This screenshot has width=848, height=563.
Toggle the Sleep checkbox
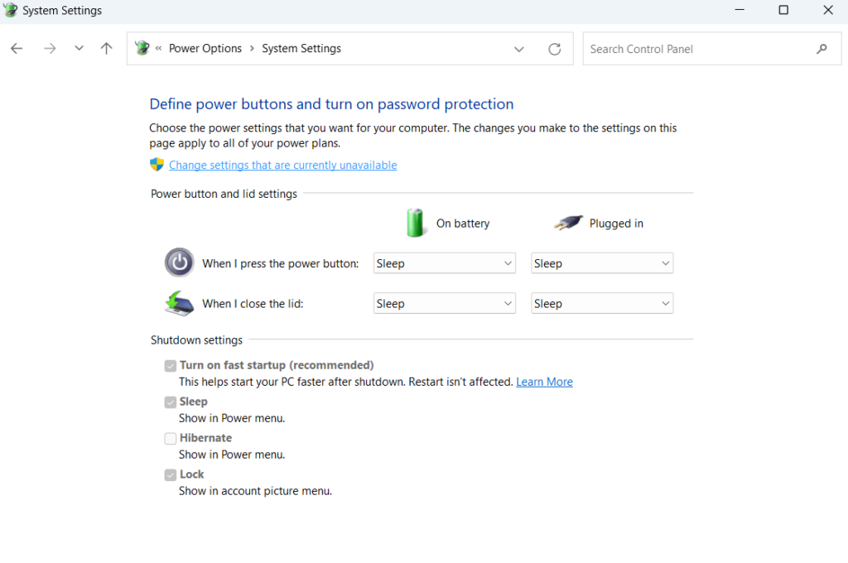171,402
